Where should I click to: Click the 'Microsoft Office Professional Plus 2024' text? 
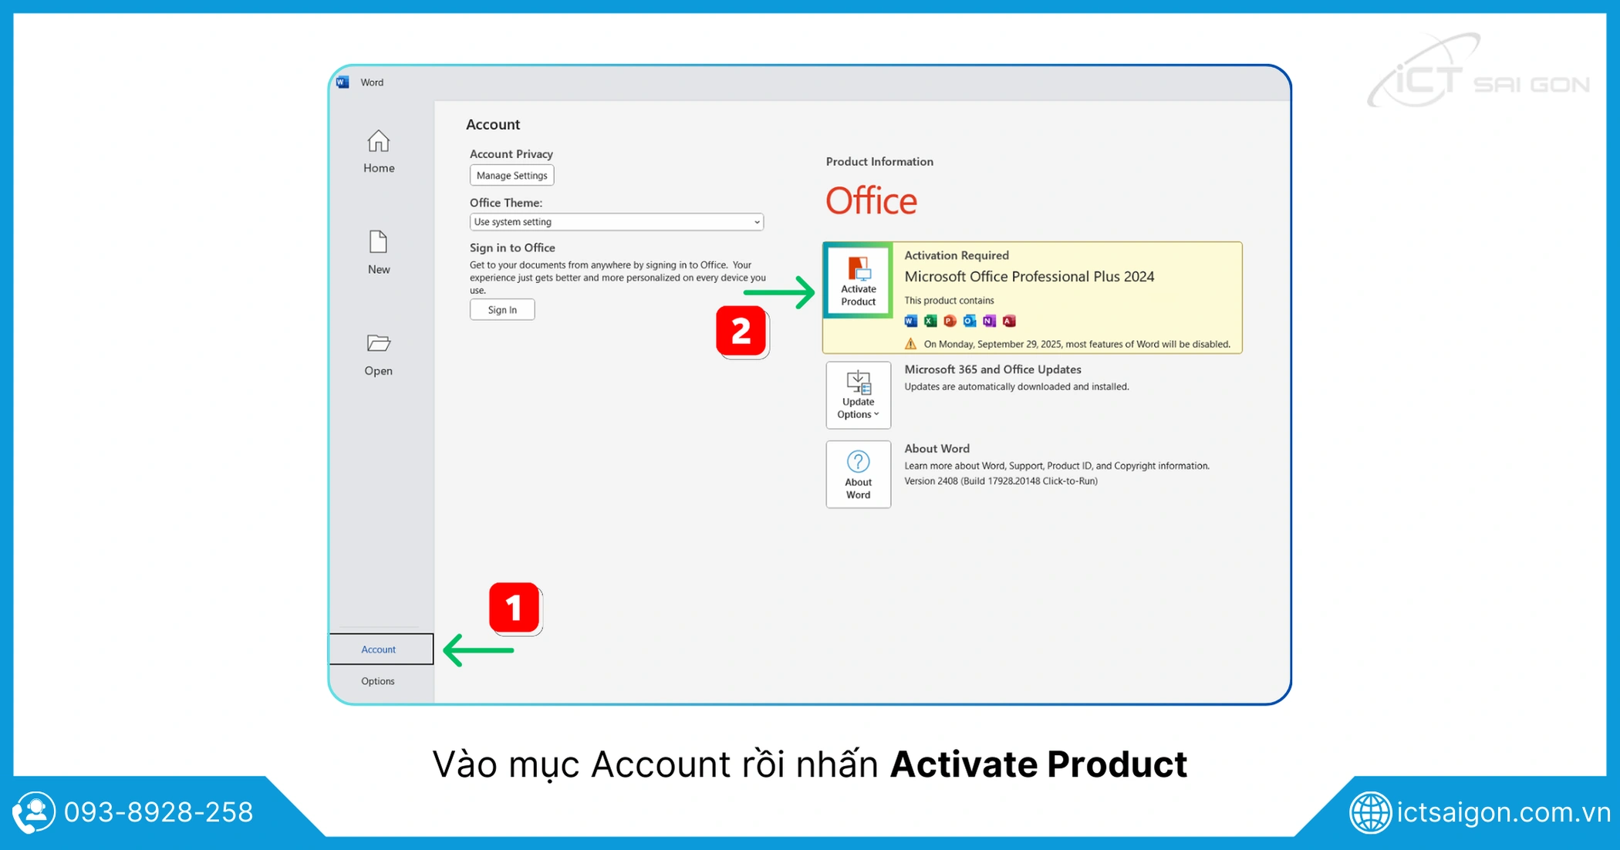1029,277
